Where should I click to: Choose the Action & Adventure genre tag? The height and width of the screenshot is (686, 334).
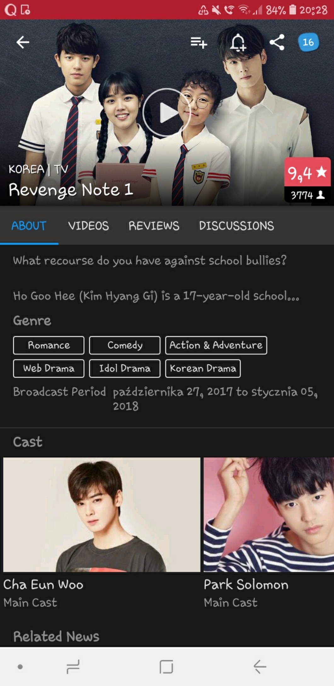[x=216, y=345]
